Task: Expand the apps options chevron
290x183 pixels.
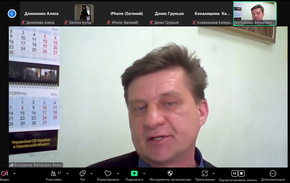Action: [214, 173]
